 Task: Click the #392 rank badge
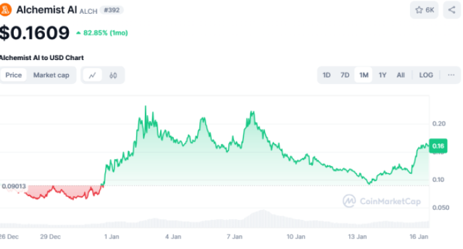pyautogui.click(x=112, y=10)
